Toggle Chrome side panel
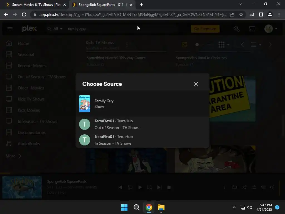This screenshot has height=214, width=285. pyautogui.click(x=261, y=14)
